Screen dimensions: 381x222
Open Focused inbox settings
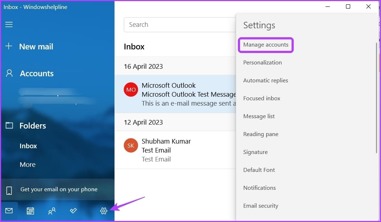[262, 98]
